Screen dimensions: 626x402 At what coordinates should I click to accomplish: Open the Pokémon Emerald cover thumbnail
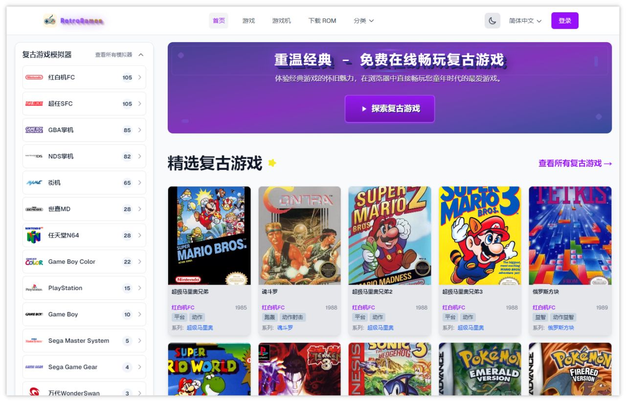click(x=480, y=369)
